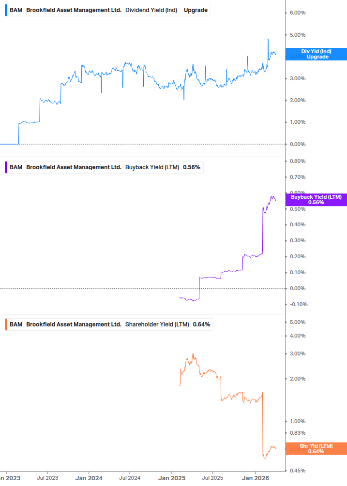
Task: Click the blue Div Yld (Ind) Upgrade axis tag
Action: 317,54
